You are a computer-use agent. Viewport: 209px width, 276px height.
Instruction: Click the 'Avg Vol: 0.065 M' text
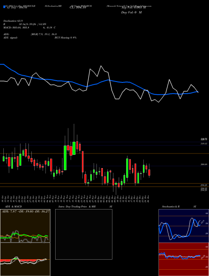[x=133, y=8]
